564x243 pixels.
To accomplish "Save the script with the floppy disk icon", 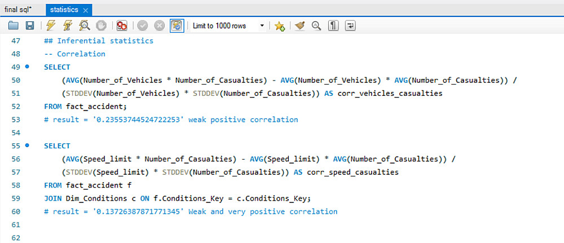I will [x=29, y=26].
